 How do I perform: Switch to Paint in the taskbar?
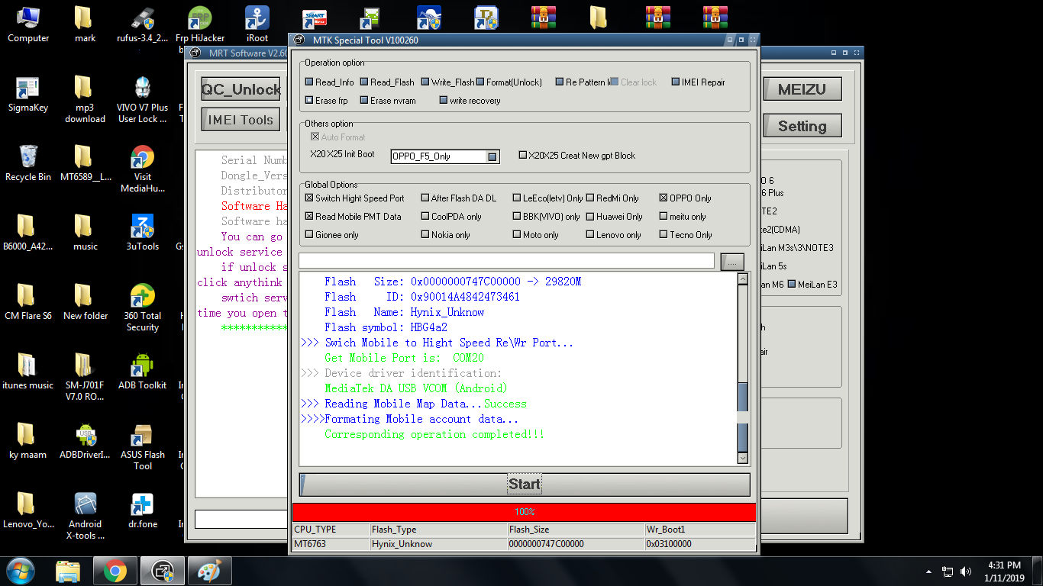[x=209, y=571]
